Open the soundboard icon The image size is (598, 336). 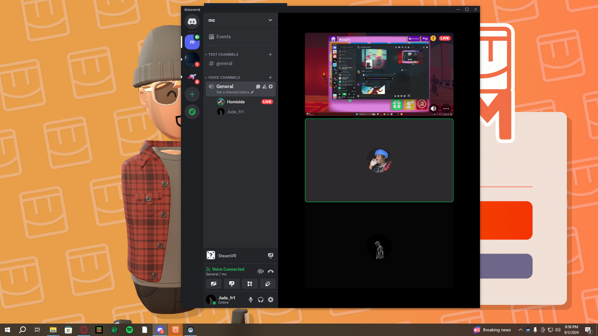point(268,284)
